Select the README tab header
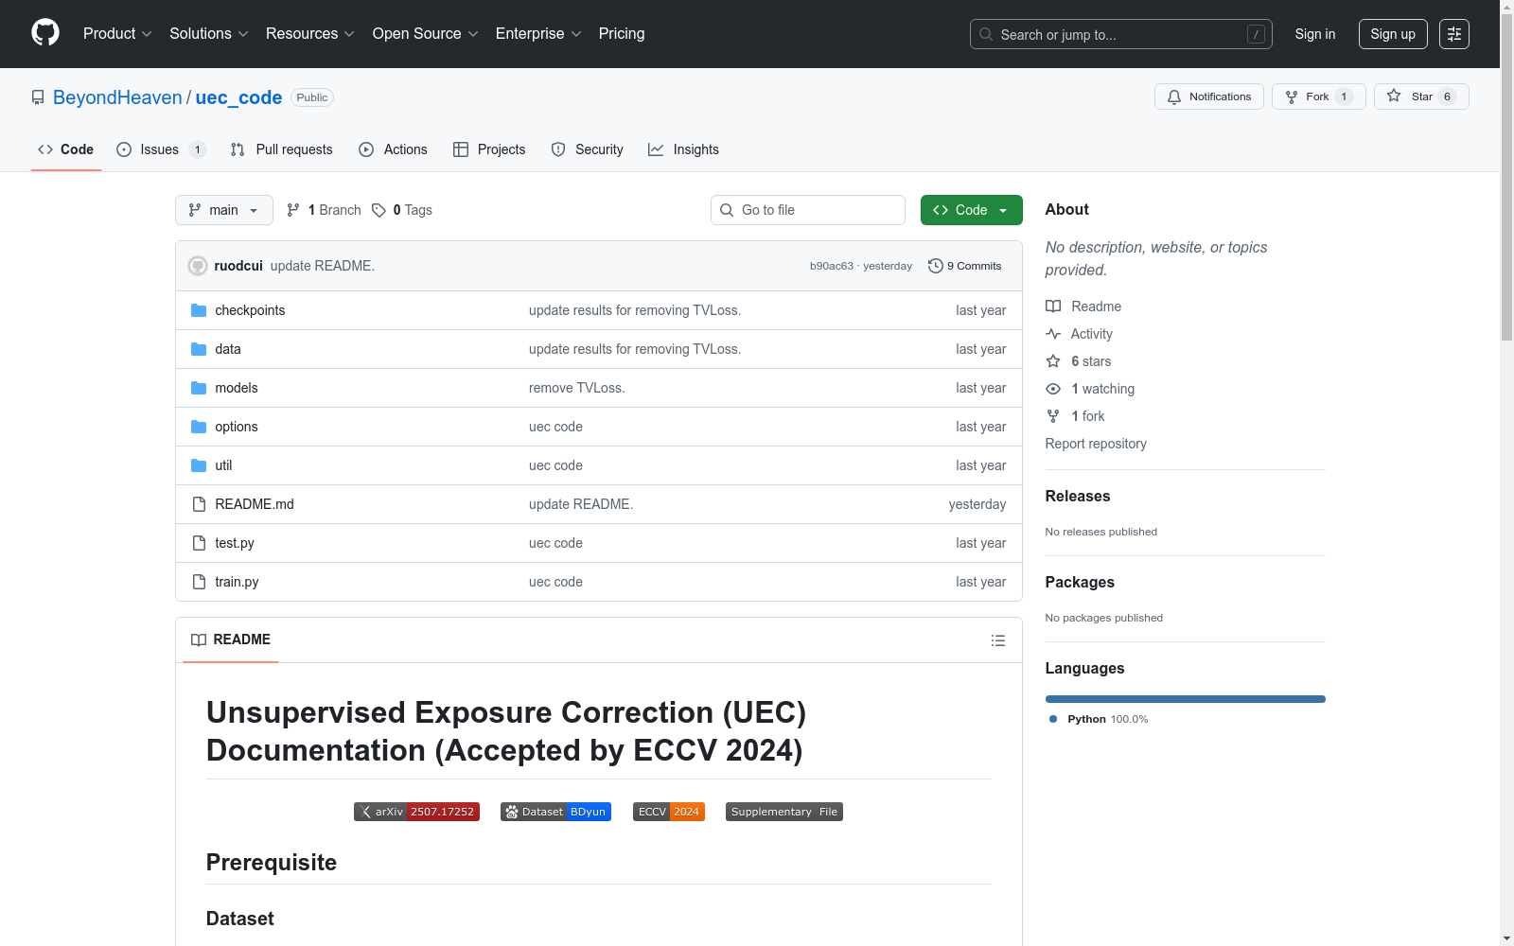 pyautogui.click(x=231, y=639)
